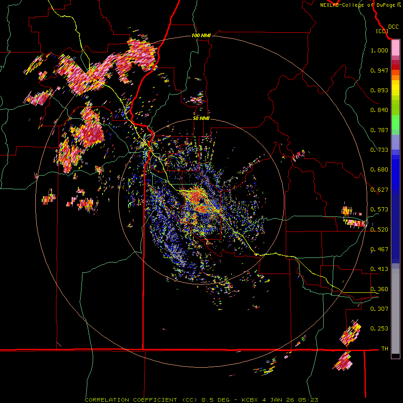Click the 0.520 legend value
Image resolution: width=403 pixels, height=403 pixels.
tap(379, 230)
